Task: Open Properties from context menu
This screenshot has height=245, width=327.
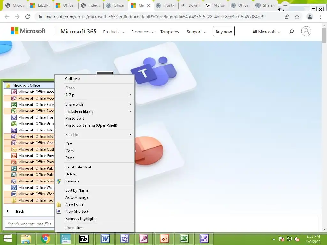Action: pyautogui.click(x=99, y=228)
